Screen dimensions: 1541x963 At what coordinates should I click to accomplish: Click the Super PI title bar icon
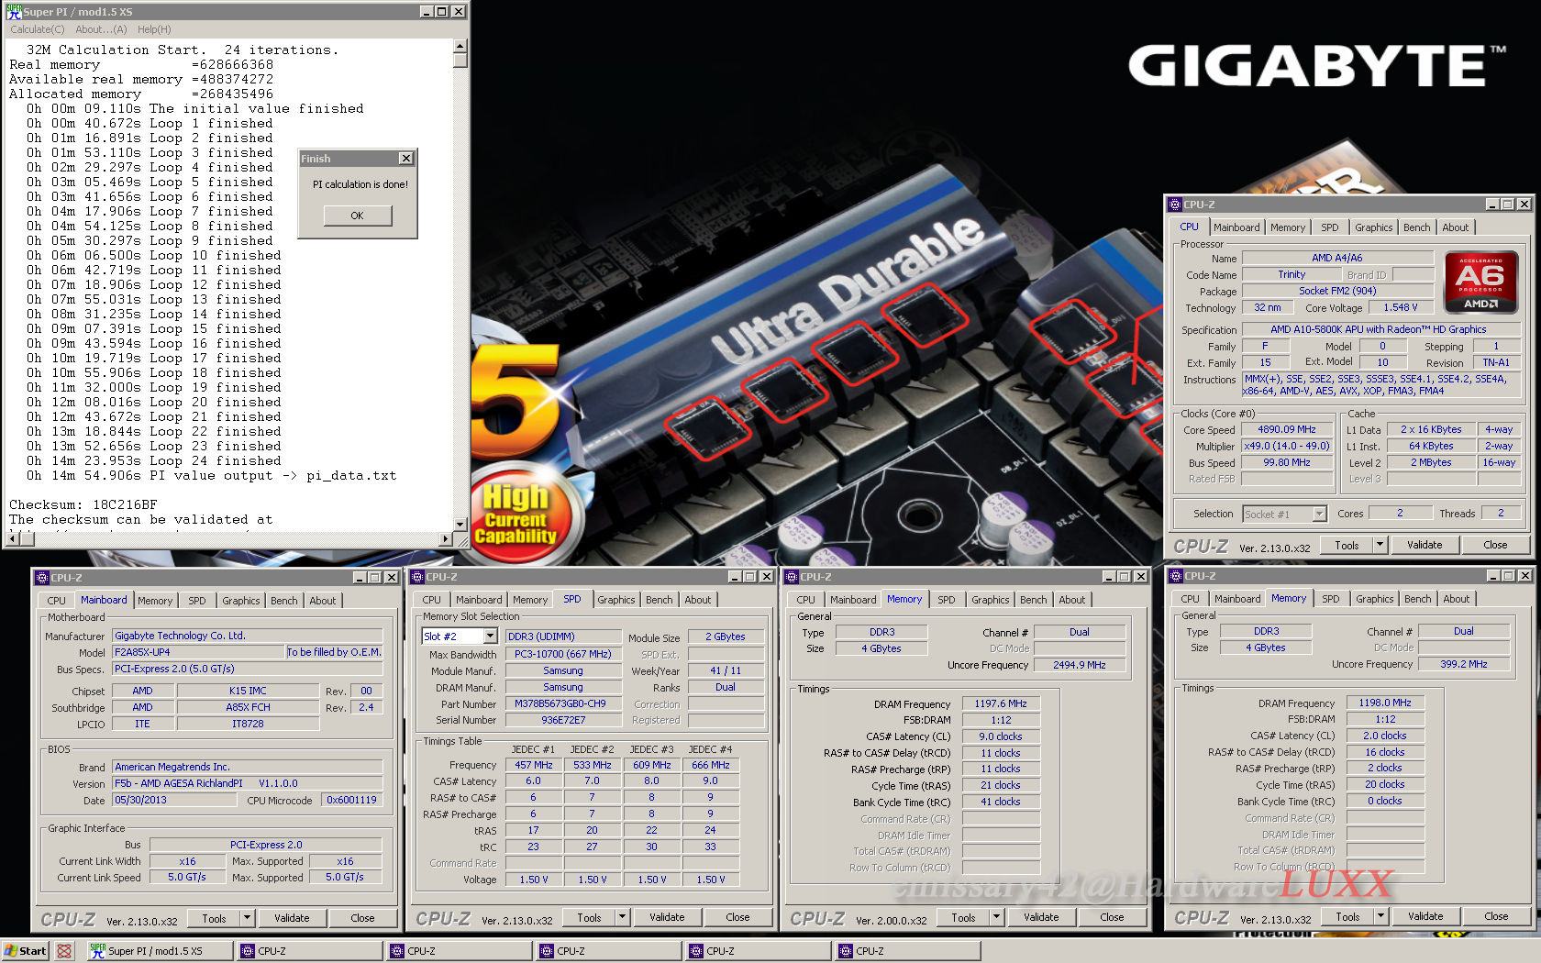click(14, 11)
